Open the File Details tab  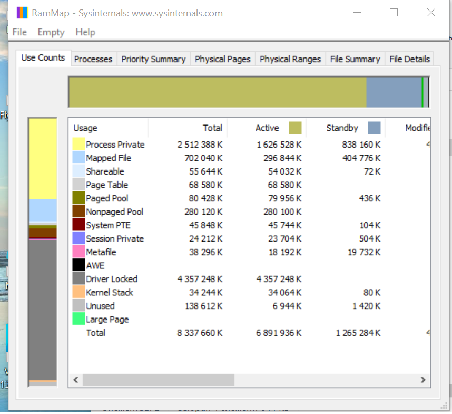tap(409, 59)
